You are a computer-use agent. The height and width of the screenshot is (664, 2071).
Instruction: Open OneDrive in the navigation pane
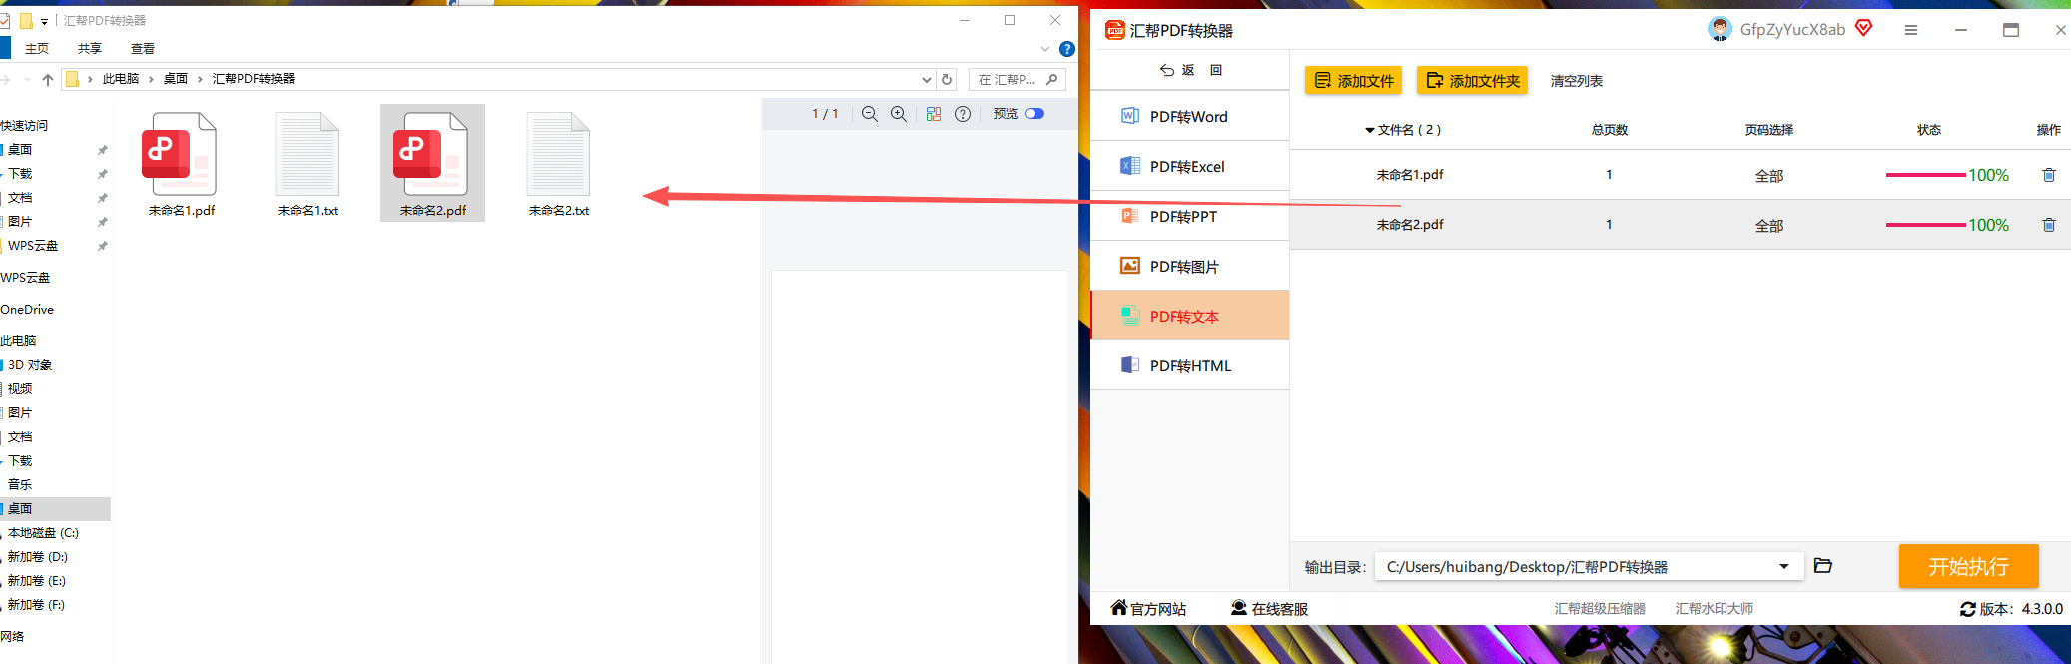tap(27, 310)
